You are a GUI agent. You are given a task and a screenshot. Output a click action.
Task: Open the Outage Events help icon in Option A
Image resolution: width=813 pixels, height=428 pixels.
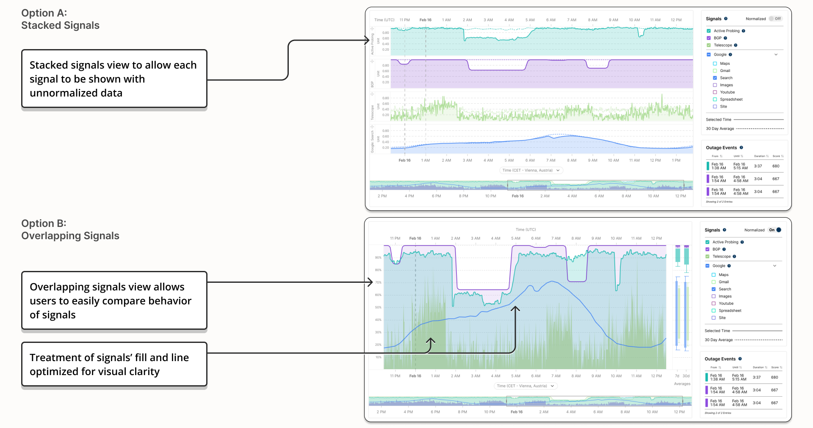coord(741,148)
